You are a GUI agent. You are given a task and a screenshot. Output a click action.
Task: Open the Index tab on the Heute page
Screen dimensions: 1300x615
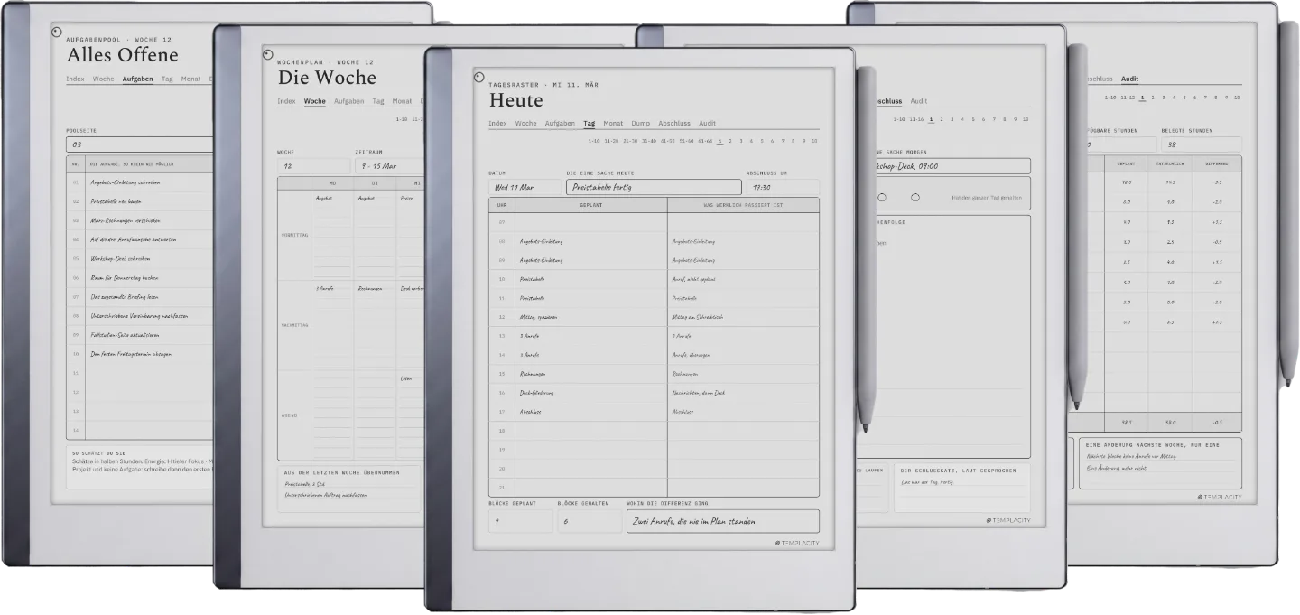pos(497,123)
